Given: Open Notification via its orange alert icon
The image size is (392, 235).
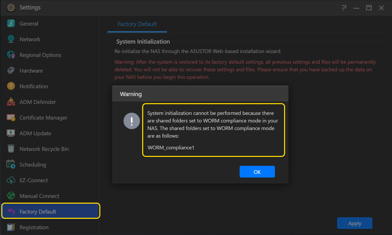Looking at the screenshot, I should (11, 86).
